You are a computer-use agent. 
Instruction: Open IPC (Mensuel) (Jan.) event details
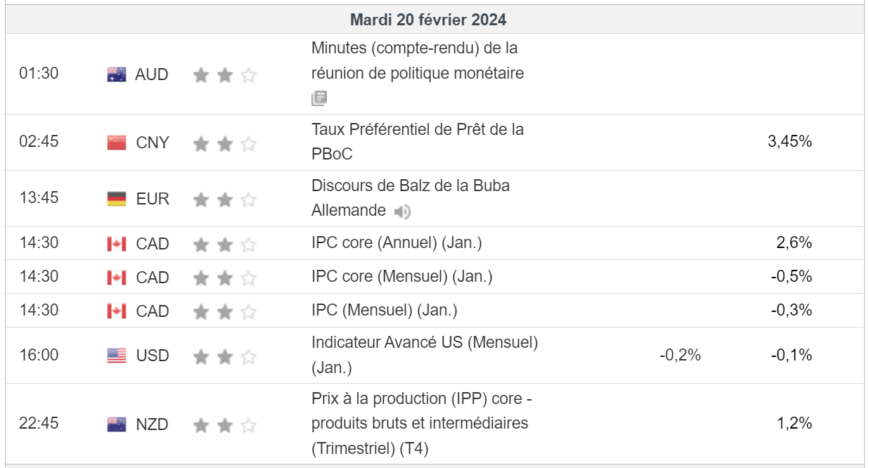[x=384, y=310]
